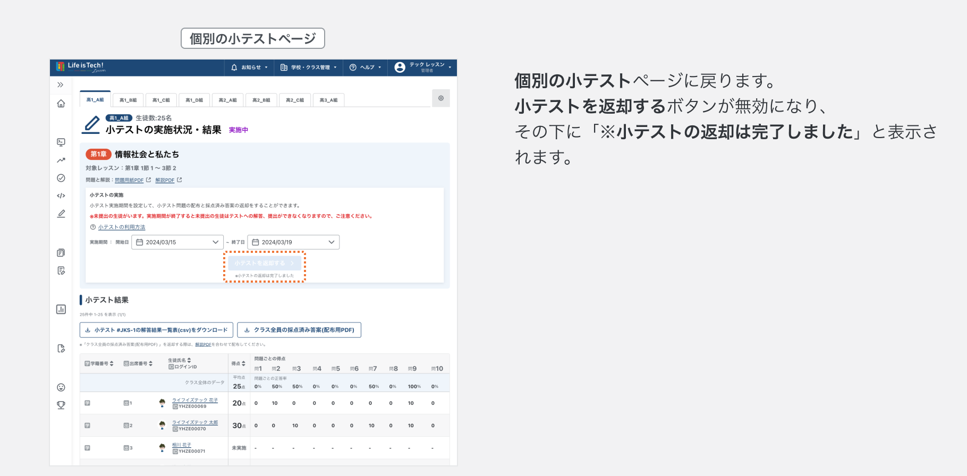Open the pencil quiz icon in sidebar

tap(61, 214)
